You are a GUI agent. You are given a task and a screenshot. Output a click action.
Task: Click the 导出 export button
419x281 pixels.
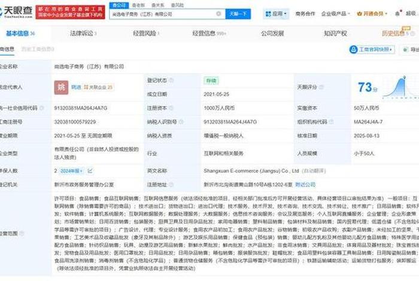[x=411, y=50]
